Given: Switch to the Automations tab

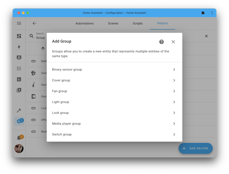Looking at the screenshot, I should (x=84, y=23).
